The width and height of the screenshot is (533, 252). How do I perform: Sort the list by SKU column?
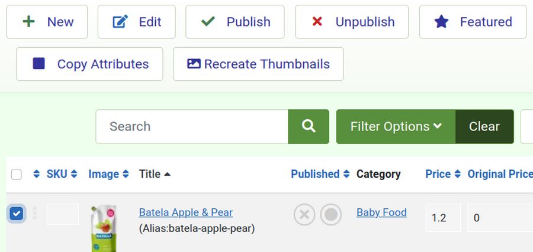coord(57,174)
